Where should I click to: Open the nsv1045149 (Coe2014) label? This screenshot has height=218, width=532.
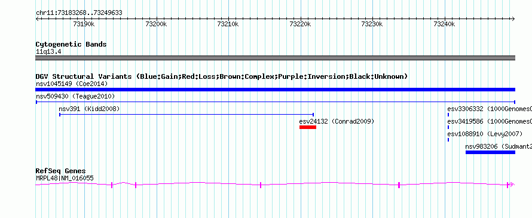click(x=72, y=84)
